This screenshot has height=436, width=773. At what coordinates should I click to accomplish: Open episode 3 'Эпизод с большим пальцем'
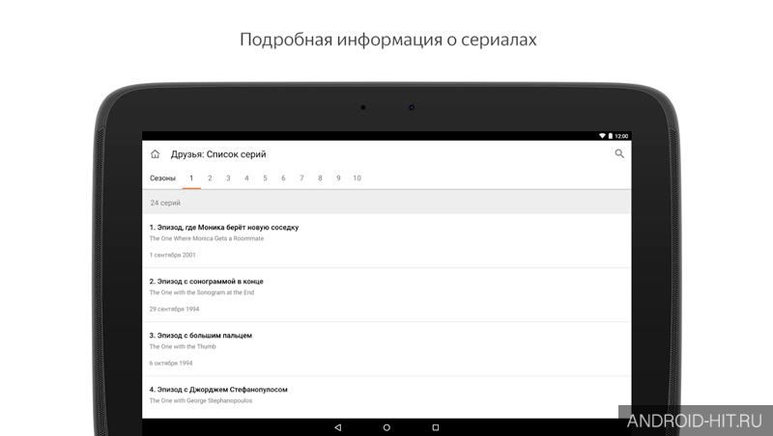tap(386, 349)
